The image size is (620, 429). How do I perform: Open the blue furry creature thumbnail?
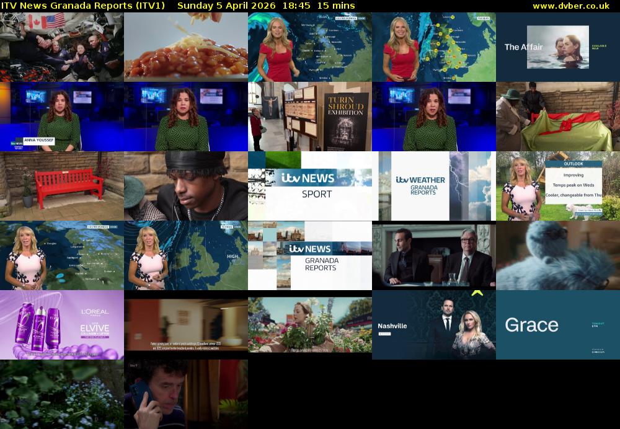click(x=558, y=255)
